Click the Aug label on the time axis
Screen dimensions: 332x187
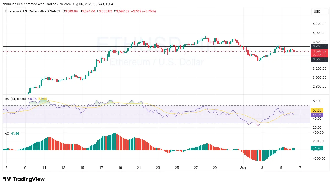tap(243, 168)
